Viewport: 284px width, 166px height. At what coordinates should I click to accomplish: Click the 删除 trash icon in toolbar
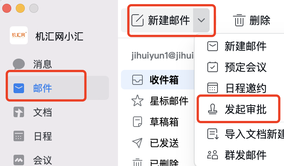pos(239,20)
